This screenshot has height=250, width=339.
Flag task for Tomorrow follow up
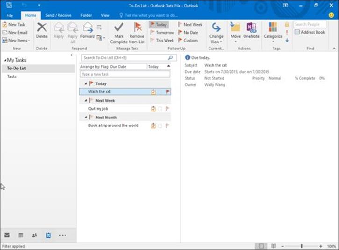tap(162, 32)
